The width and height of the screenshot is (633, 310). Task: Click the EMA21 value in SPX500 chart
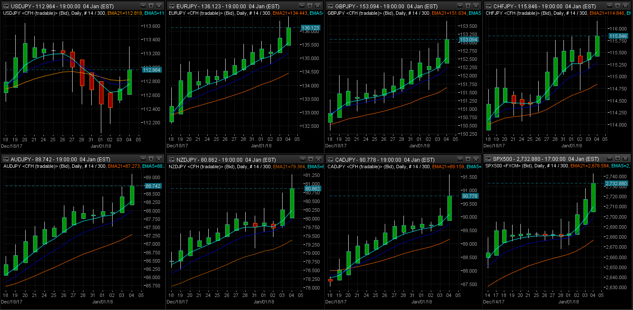(602, 166)
